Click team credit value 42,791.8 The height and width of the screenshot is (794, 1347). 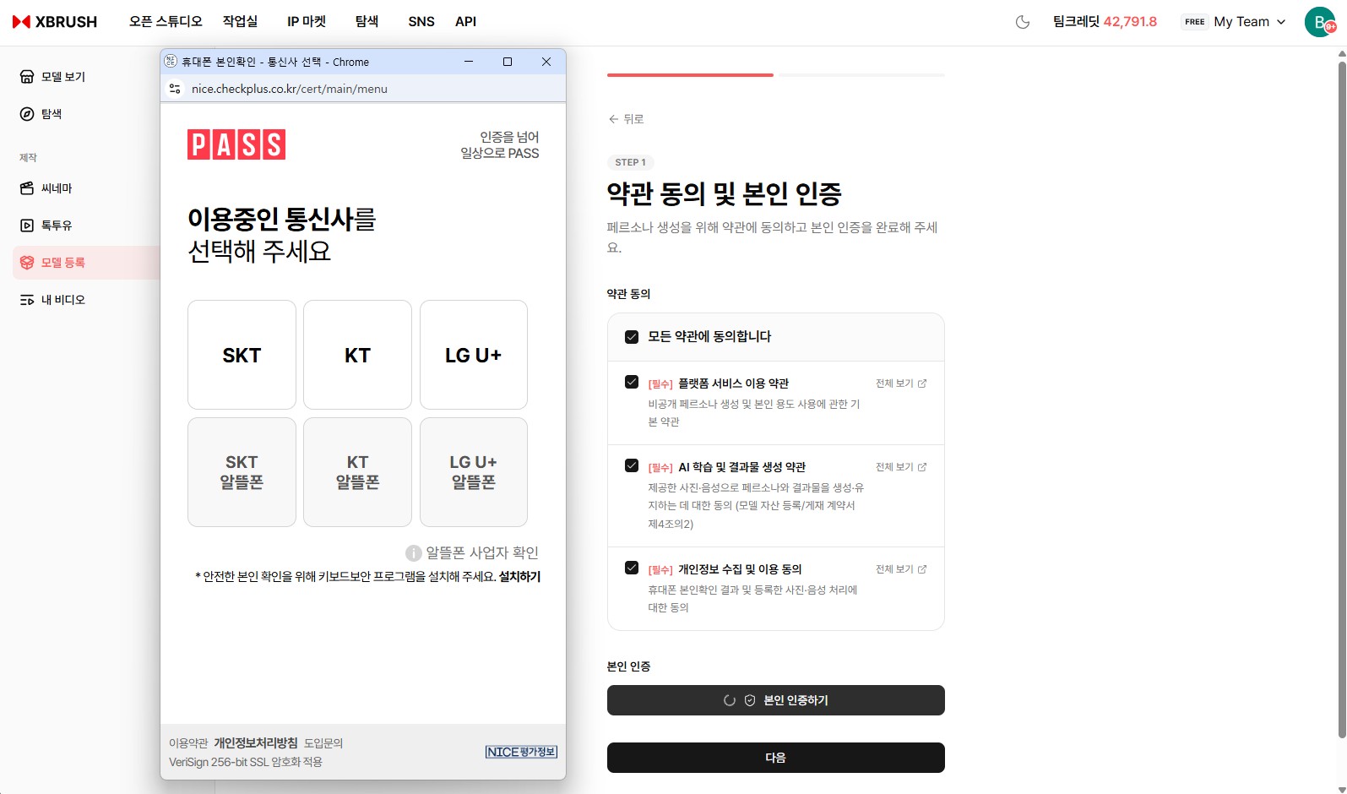1130,22
